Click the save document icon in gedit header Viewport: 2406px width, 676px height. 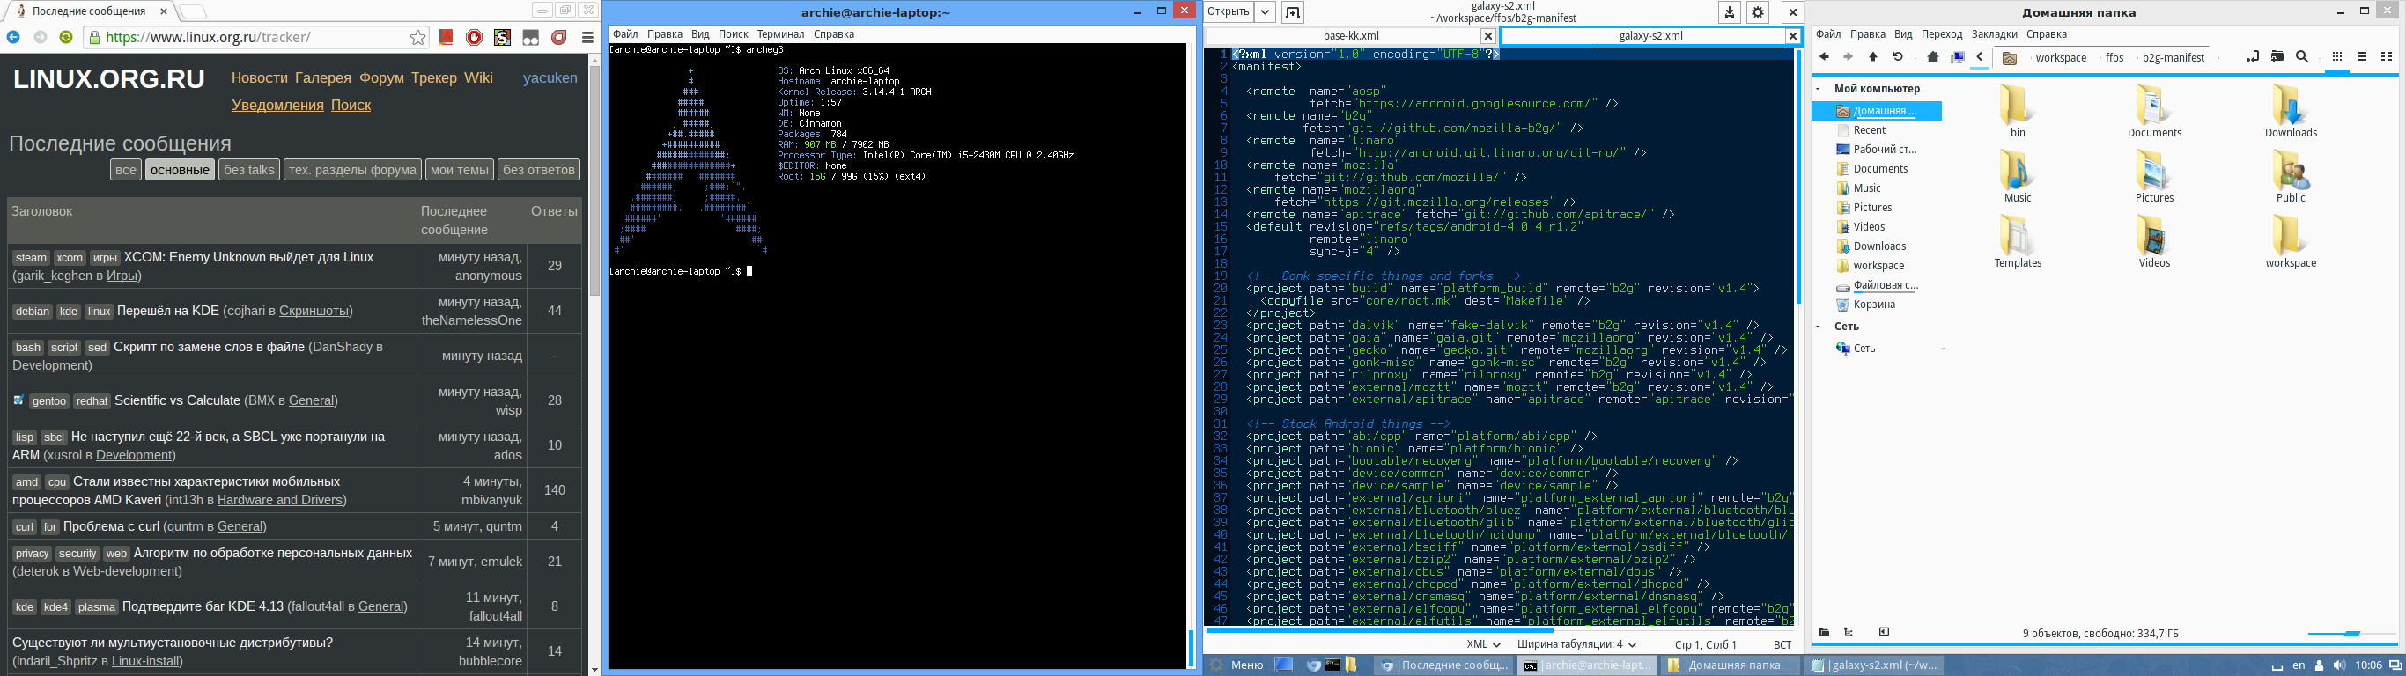[x=1730, y=12]
